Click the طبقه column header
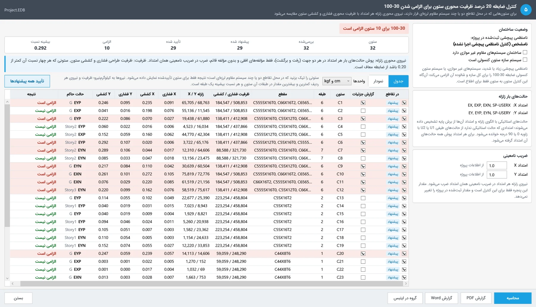The height and width of the screenshot is (307, 536). click(322, 94)
